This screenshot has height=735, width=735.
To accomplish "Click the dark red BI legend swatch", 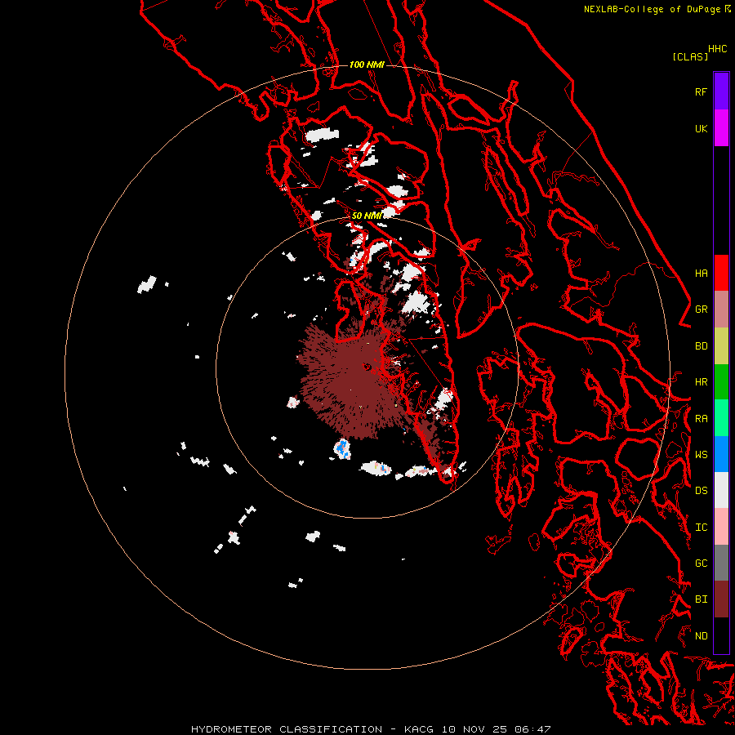I will tap(721, 599).
